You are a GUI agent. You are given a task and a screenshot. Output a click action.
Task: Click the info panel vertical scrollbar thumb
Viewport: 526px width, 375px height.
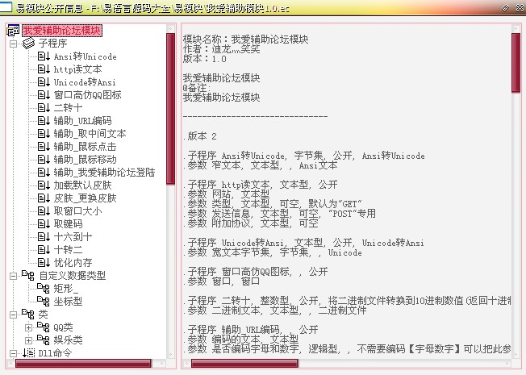516,63
